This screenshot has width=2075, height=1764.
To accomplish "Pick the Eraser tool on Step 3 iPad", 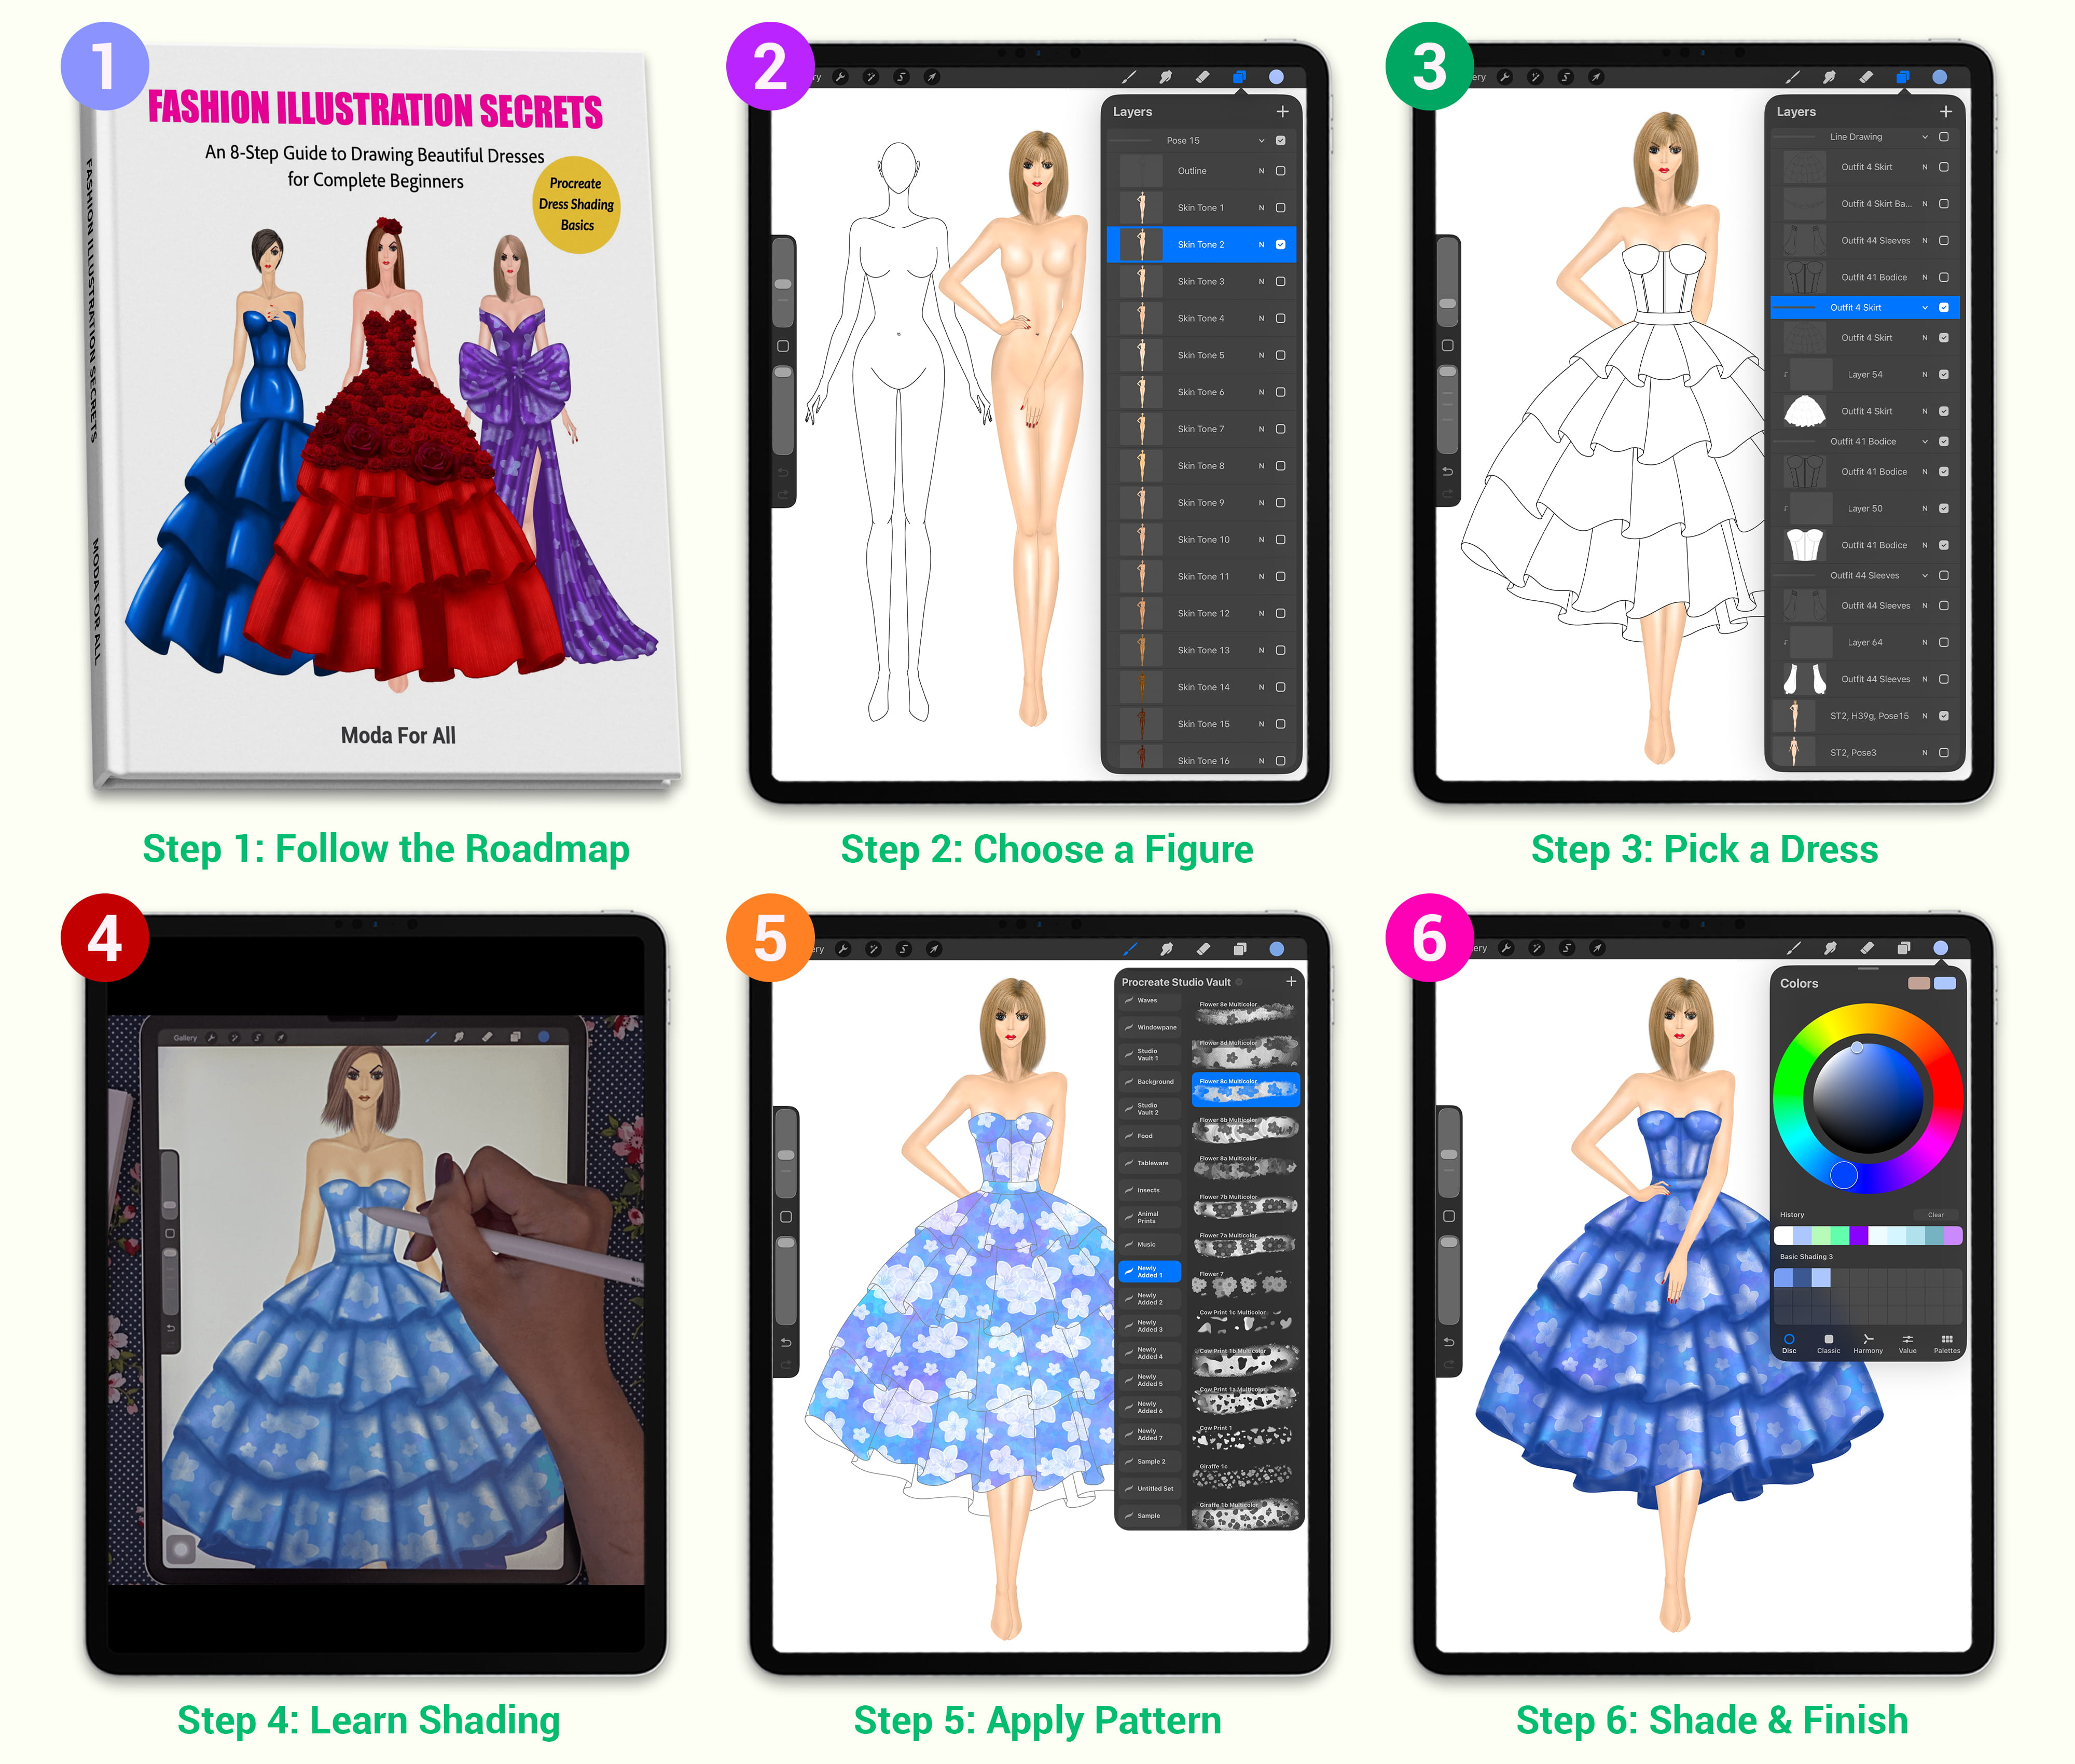I will click(1866, 77).
